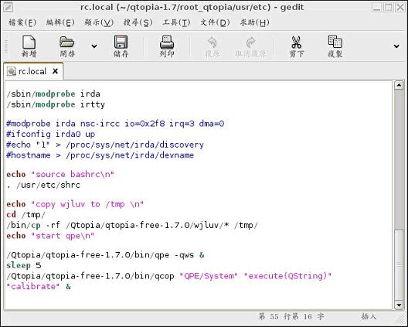Screen dimensions: 408x327
Task: Open the 顯示(V) View menu
Action: point(99,22)
